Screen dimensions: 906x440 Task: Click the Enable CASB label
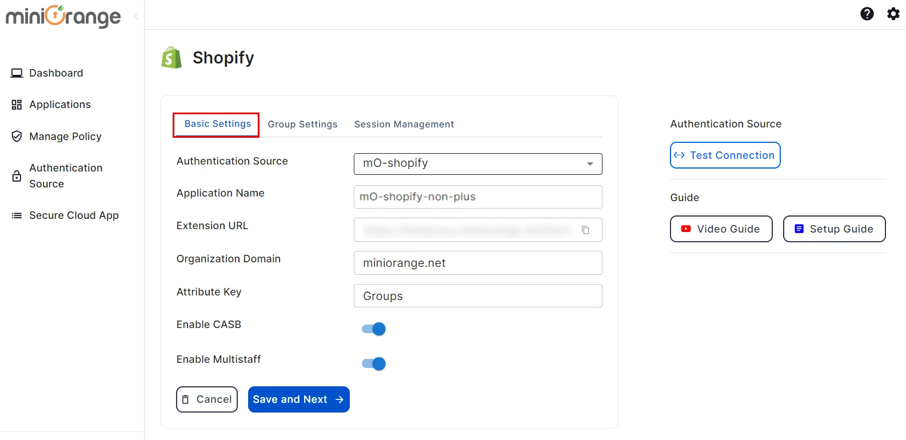pyautogui.click(x=209, y=325)
